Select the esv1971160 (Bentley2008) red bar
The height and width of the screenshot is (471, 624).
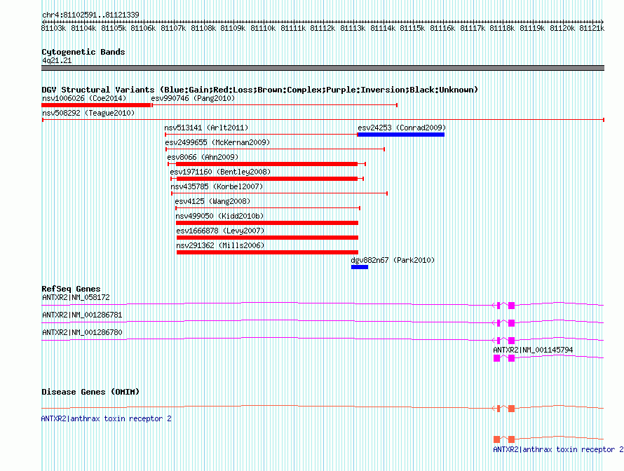(267, 179)
